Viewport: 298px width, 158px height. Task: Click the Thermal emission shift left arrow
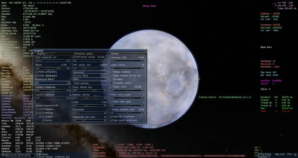tap(111, 113)
